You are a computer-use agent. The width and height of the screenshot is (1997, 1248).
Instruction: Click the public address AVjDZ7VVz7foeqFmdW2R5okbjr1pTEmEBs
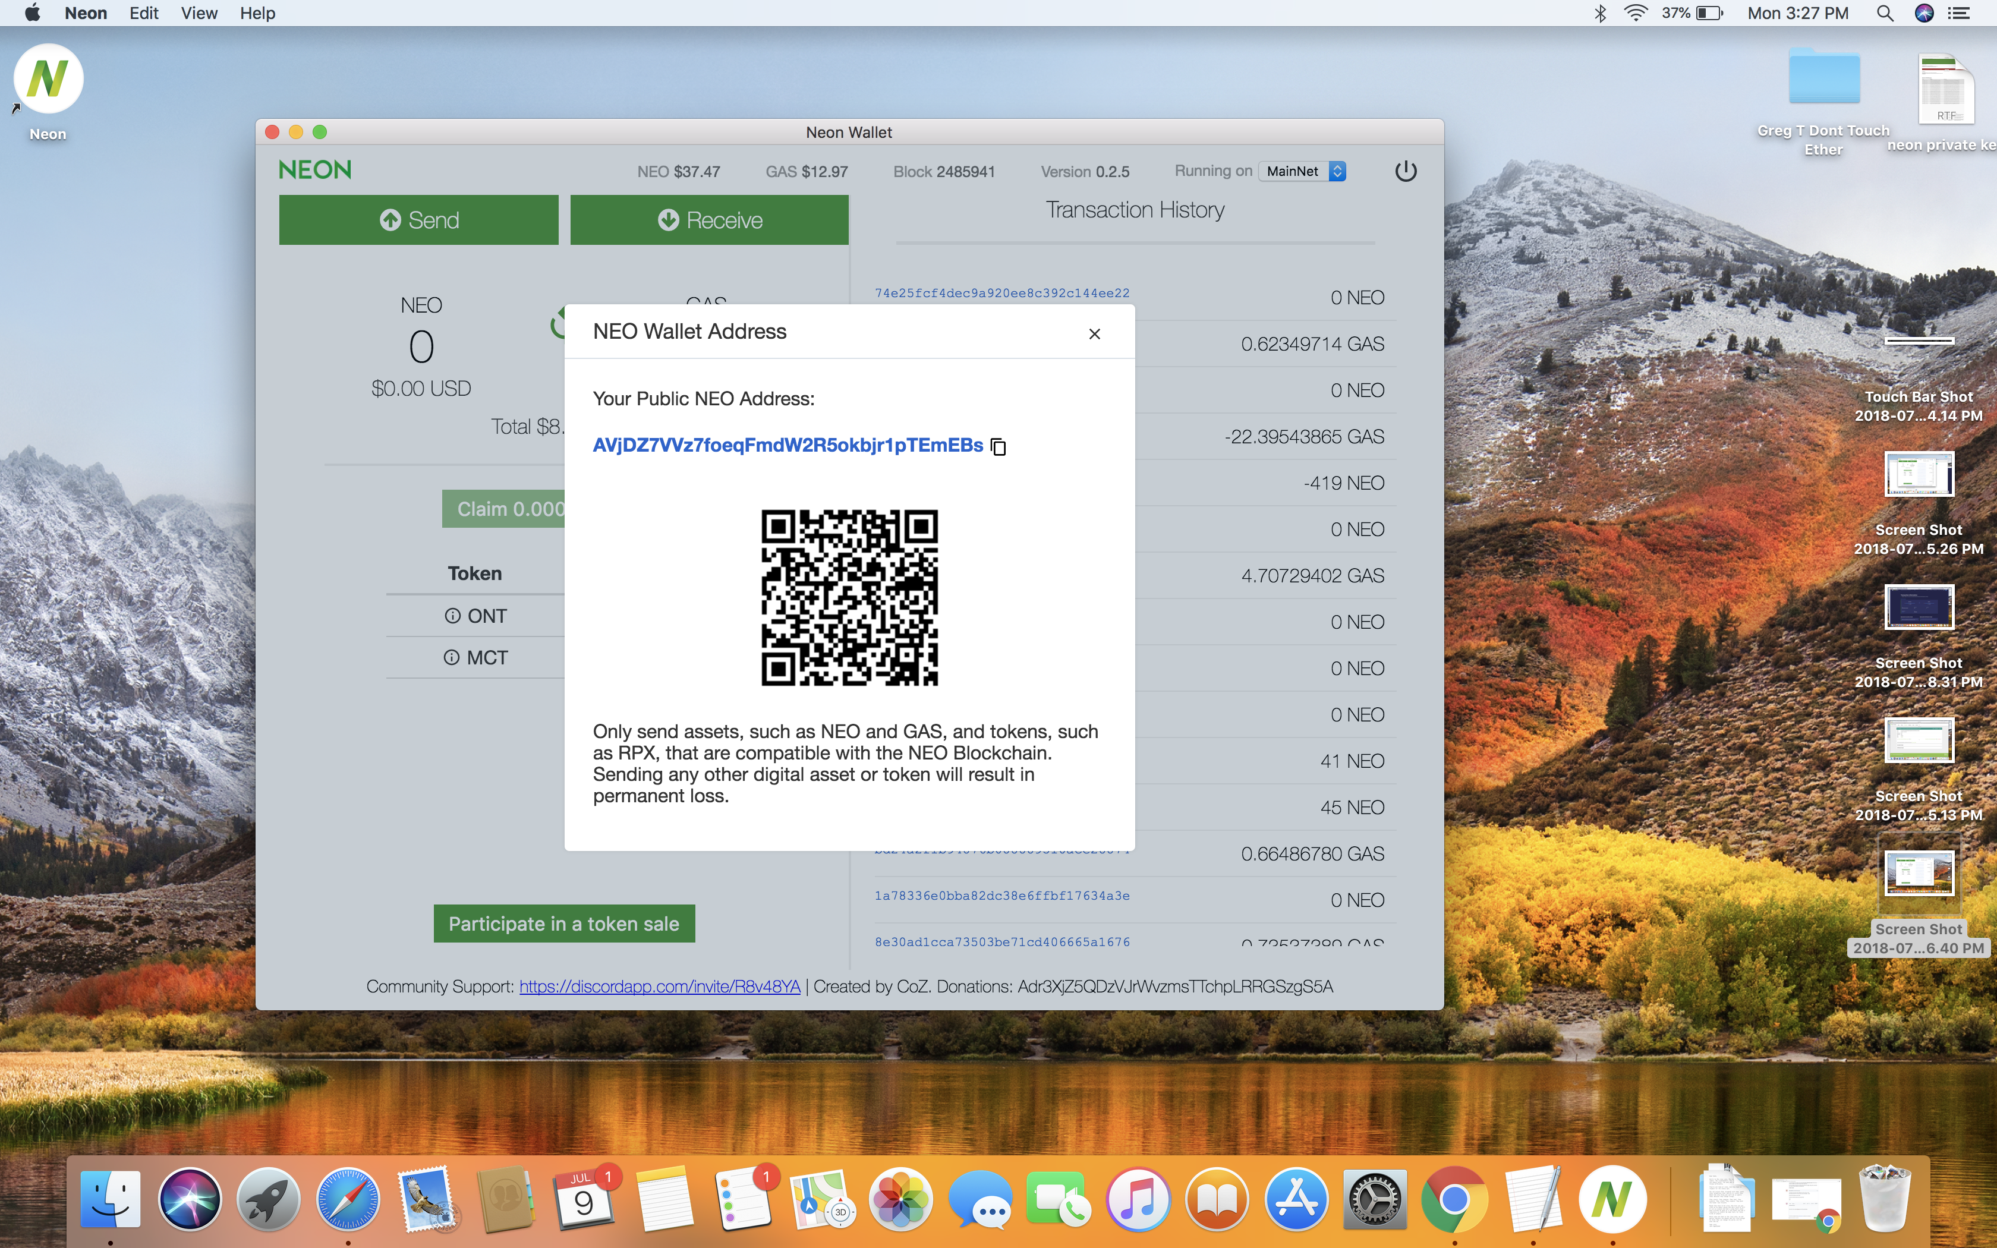pyautogui.click(x=788, y=446)
